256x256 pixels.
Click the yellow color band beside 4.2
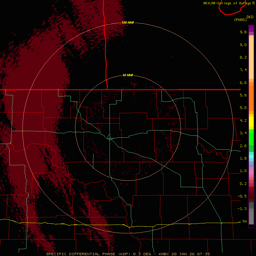click(251, 121)
